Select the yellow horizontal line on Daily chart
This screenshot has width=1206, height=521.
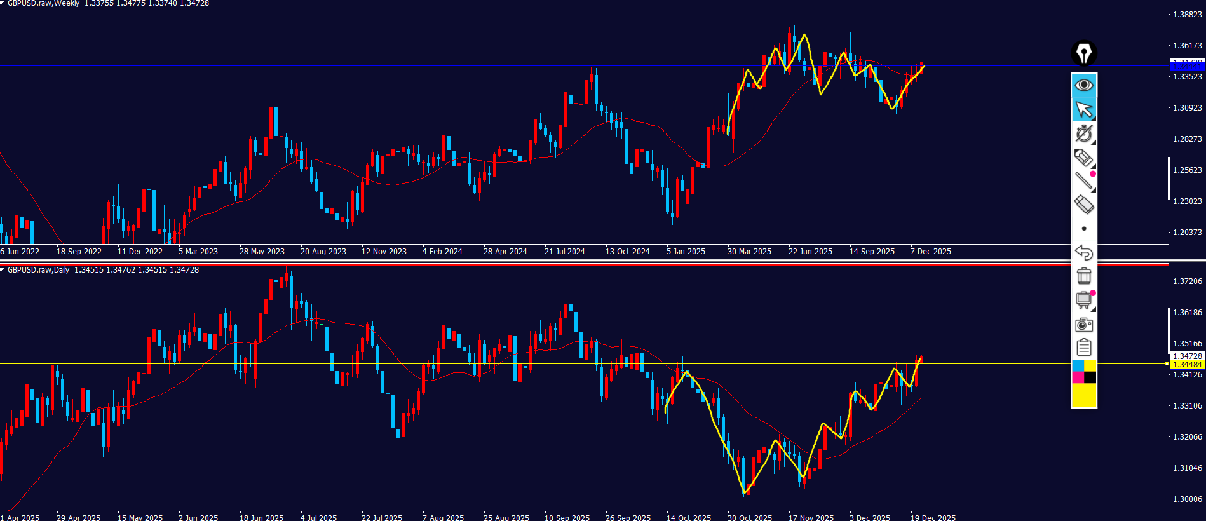tap(445, 364)
